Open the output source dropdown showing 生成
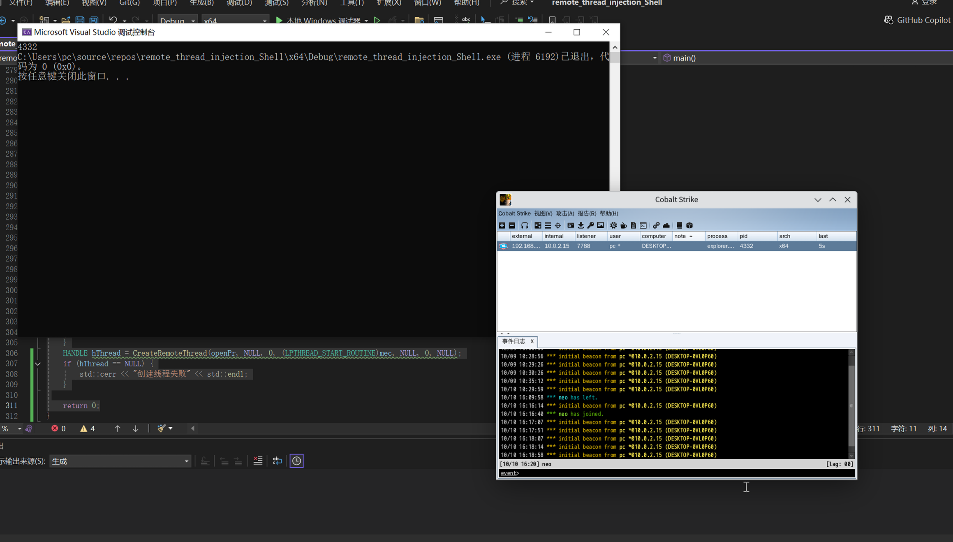953x542 pixels. [120, 461]
